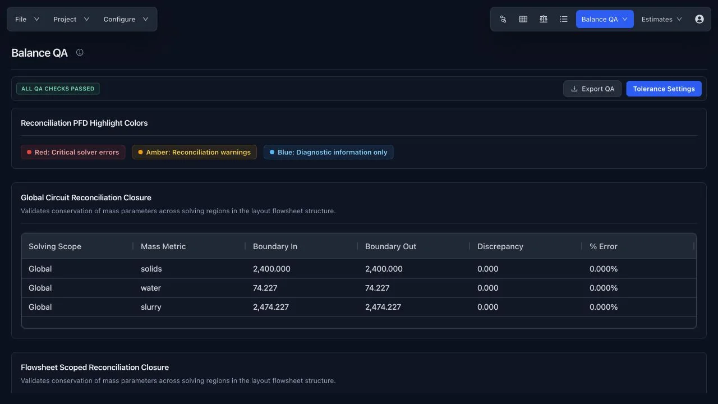This screenshot has height=404, width=718.
Task: Click the info icon beside Balance QA title
Action: click(80, 52)
